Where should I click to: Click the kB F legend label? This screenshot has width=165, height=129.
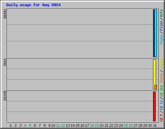click(x=161, y=118)
